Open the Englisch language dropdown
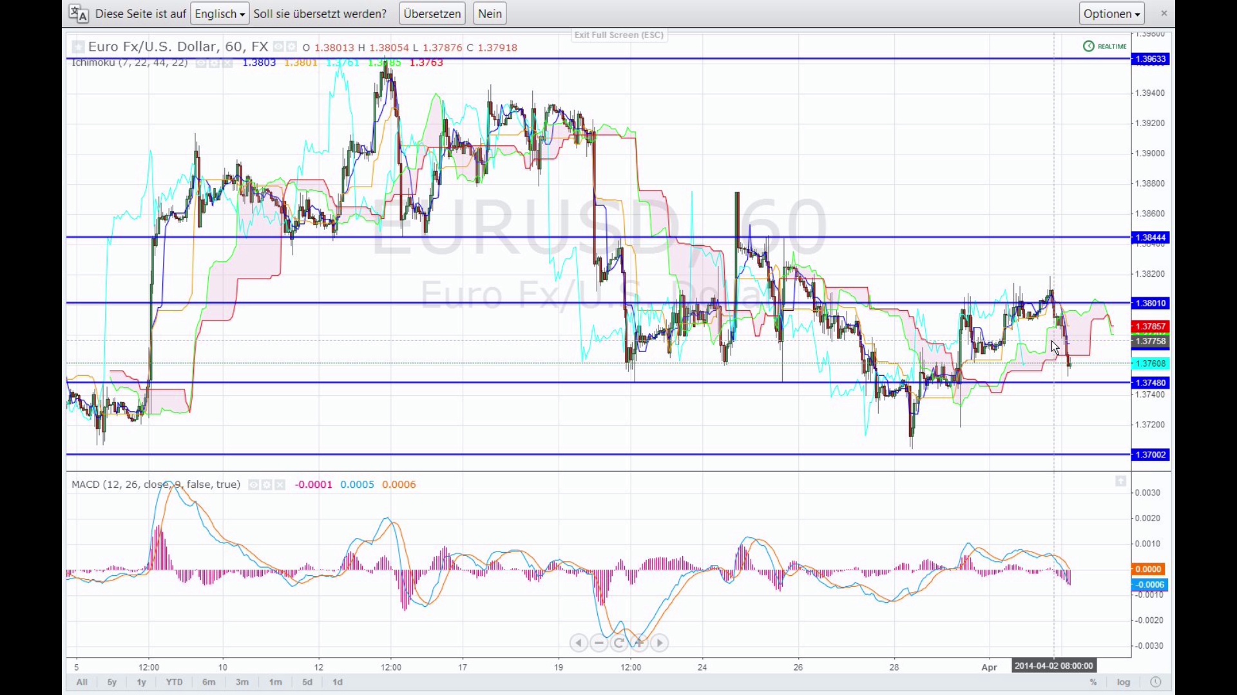The height and width of the screenshot is (695, 1237). (x=220, y=14)
